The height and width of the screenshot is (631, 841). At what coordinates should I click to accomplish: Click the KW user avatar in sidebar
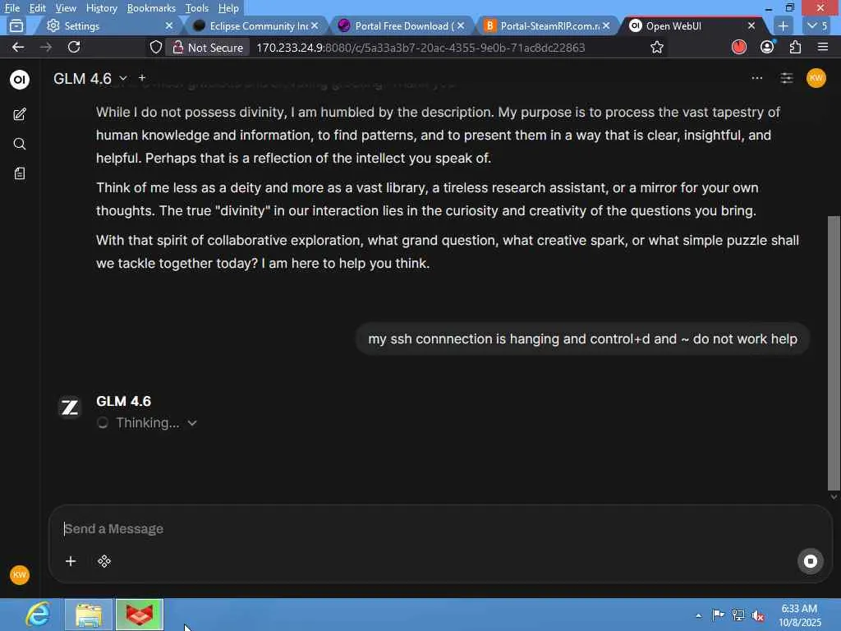point(20,574)
